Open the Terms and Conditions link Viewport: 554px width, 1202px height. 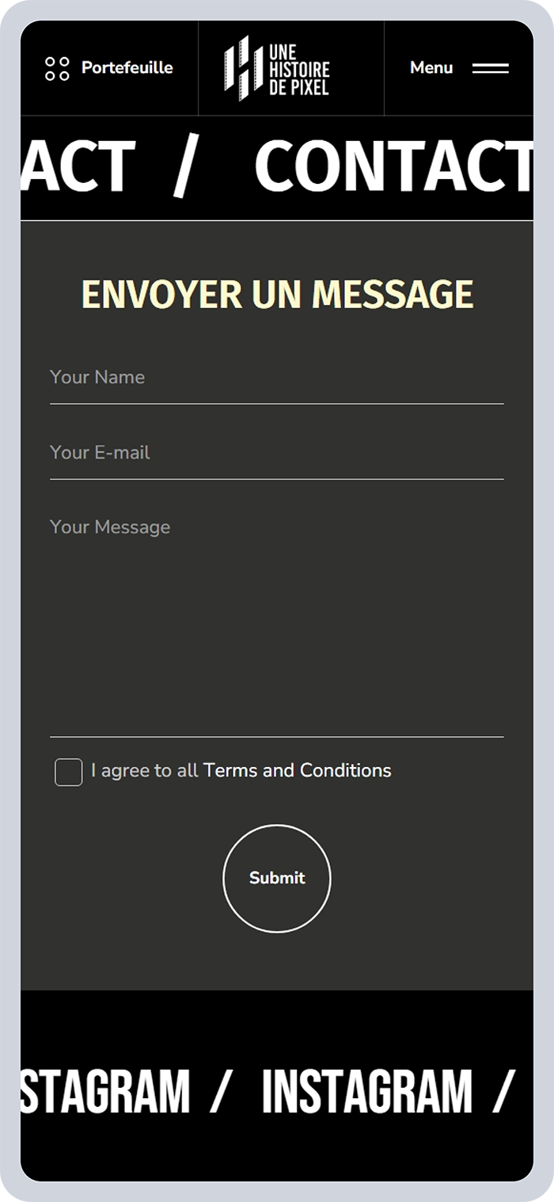297,771
